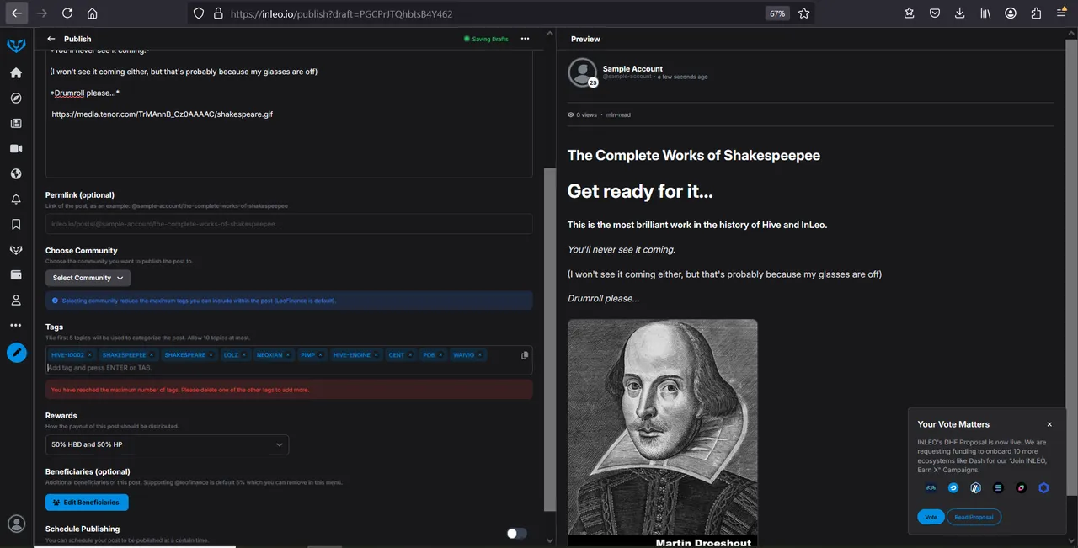Click the Edit Beneficiaries button
The width and height of the screenshot is (1078, 548).
[87, 503]
